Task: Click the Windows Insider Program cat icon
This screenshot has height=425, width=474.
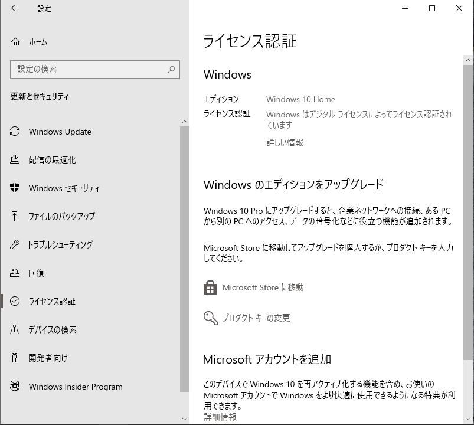Action: point(15,386)
